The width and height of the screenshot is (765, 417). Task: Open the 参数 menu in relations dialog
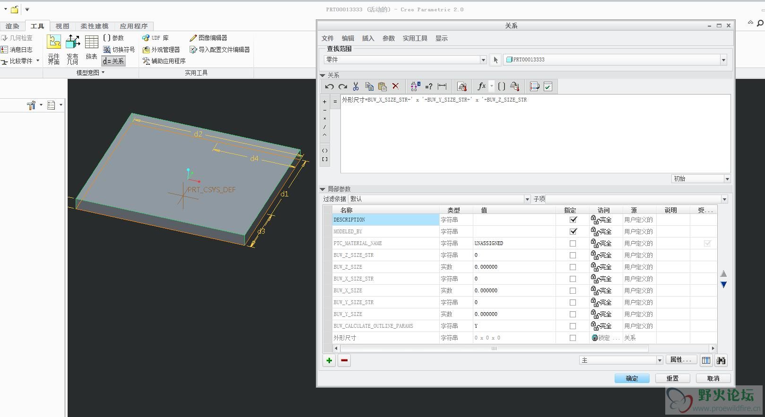(389, 38)
